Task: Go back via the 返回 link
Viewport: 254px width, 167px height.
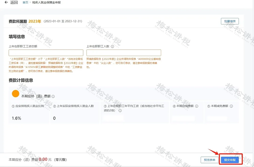Action: click(14, 2)
